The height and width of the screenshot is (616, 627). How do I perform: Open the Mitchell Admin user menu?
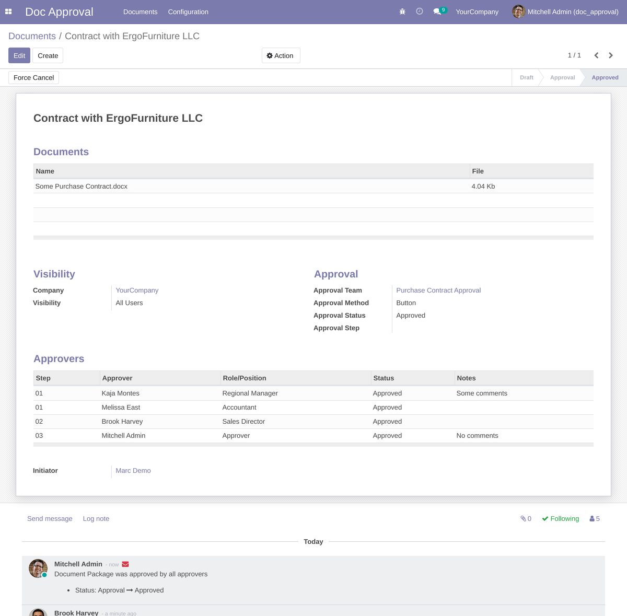coord(565,11)
